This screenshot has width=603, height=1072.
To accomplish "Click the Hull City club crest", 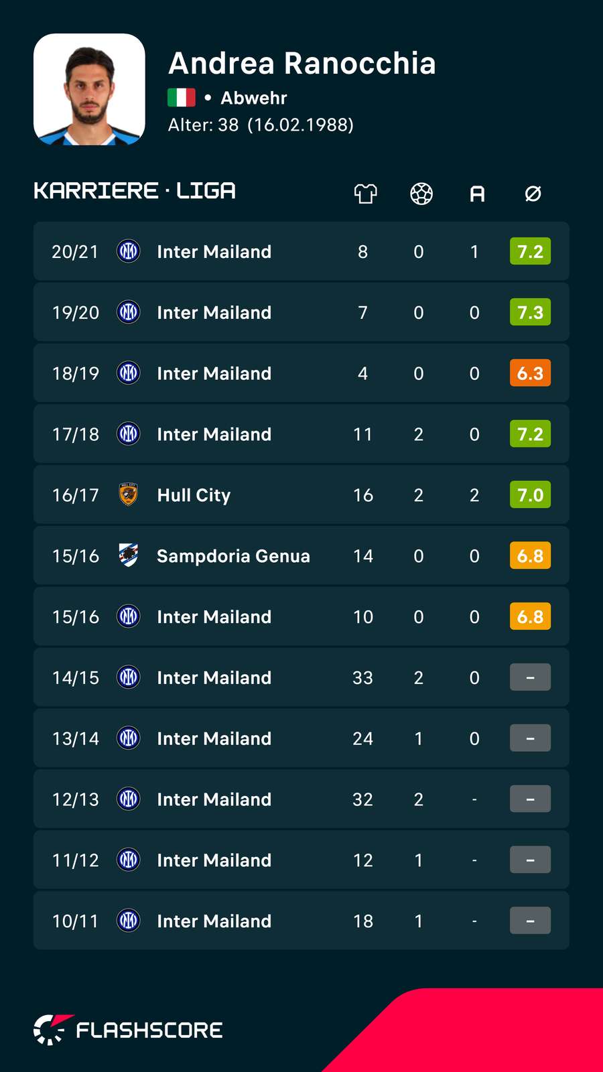I will click(x=128, y=494).
